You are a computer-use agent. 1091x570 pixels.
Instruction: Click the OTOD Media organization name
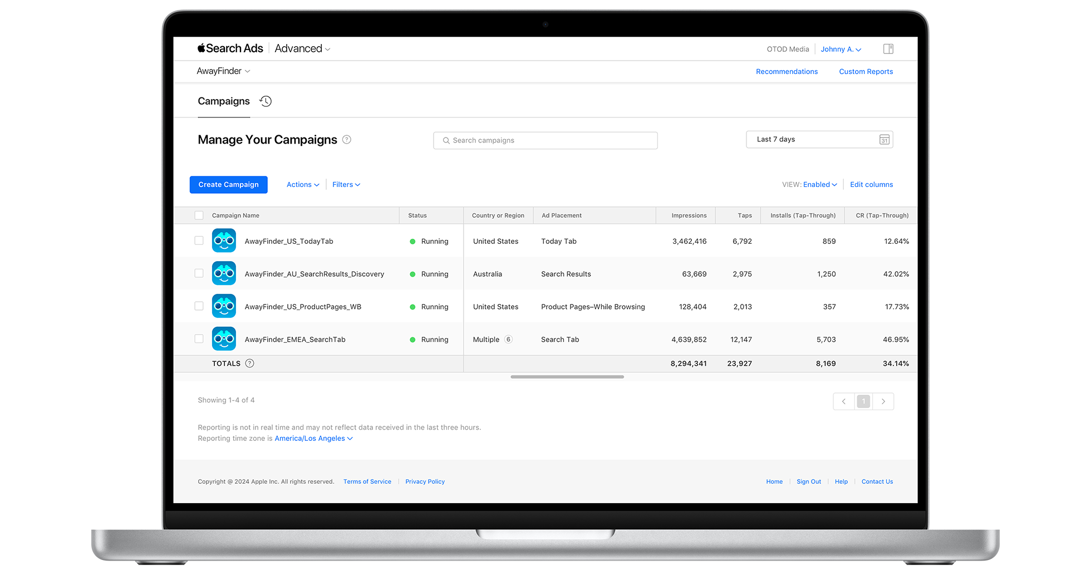point(788,50)
